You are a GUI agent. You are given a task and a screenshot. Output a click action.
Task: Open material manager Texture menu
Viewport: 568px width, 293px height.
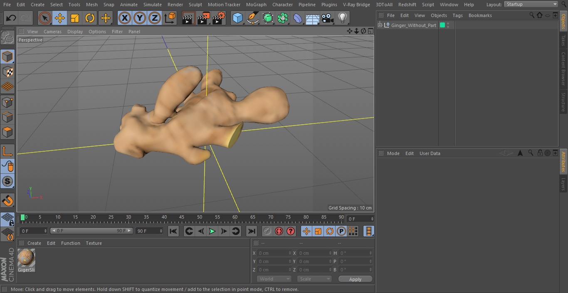click(94, 243)
